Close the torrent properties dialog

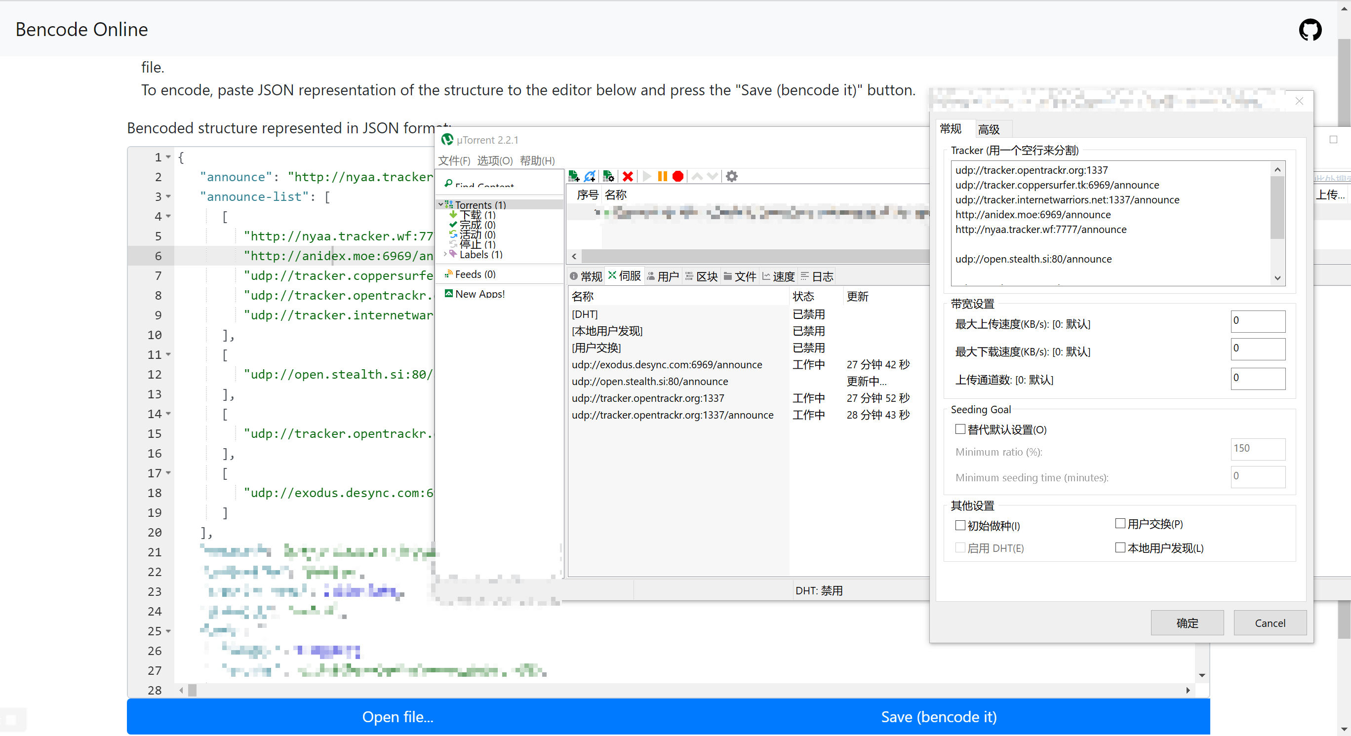click(1299, 101)
